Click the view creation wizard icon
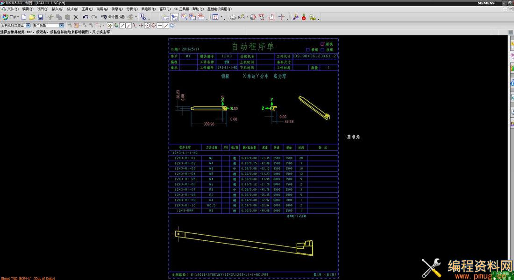This screenshot has height=280, width=514. tap(184, 17)
